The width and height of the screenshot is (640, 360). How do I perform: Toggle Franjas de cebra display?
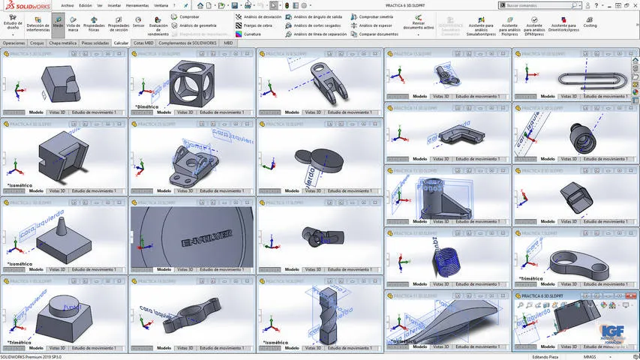tap(254, 25)
